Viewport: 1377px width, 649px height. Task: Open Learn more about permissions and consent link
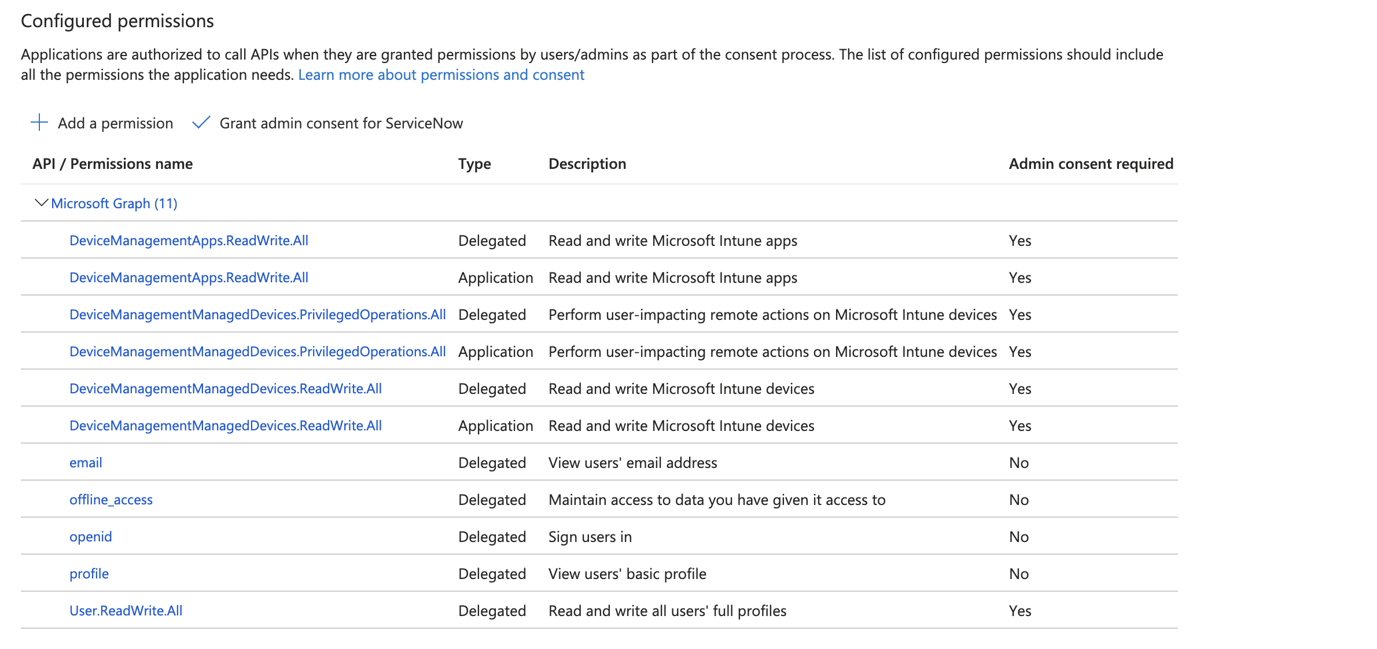point(441,75)
